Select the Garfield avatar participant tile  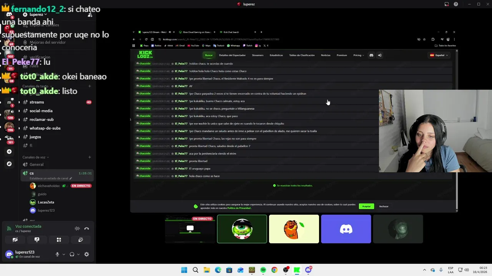(x=294, y=229)
